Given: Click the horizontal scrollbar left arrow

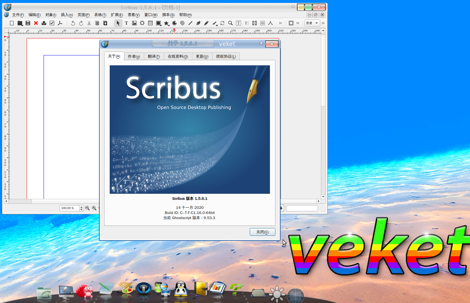Looking at the screenshot, I should 6,201.
